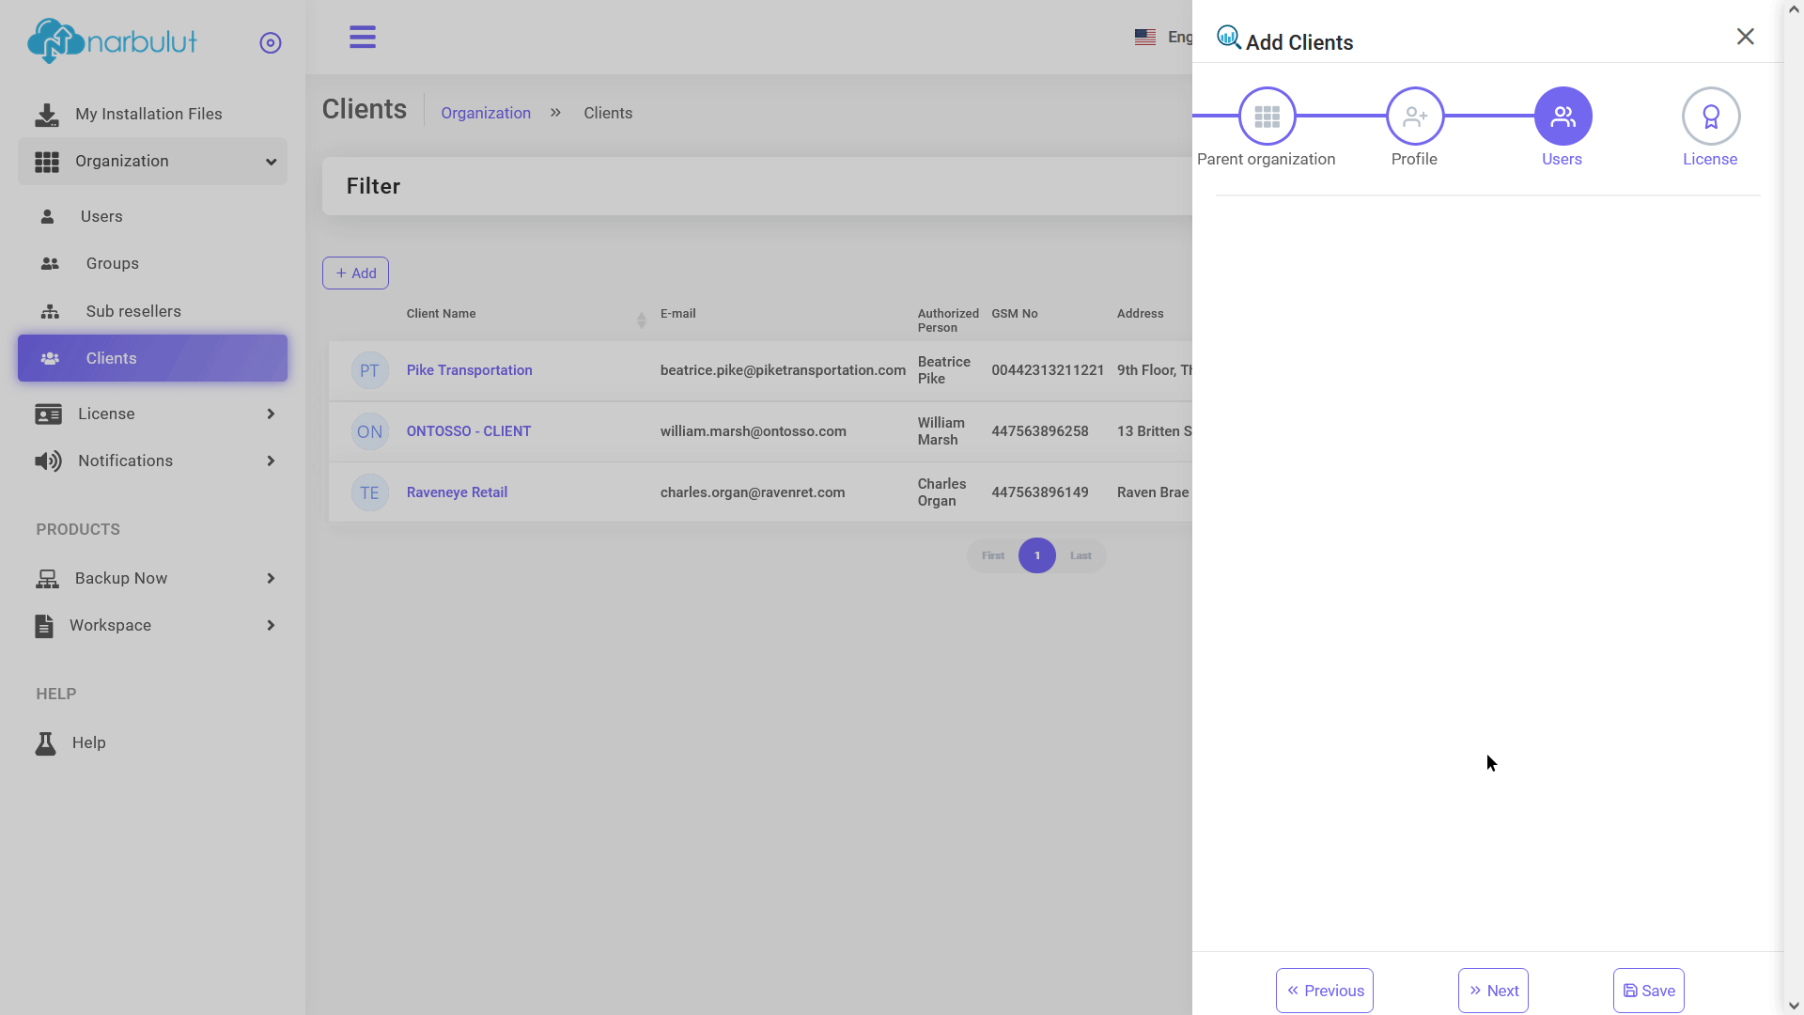The image size is (1804, 1015).
Task: Click charles.organ@ravenret.com email cell
Action: [x=752, y=492]
